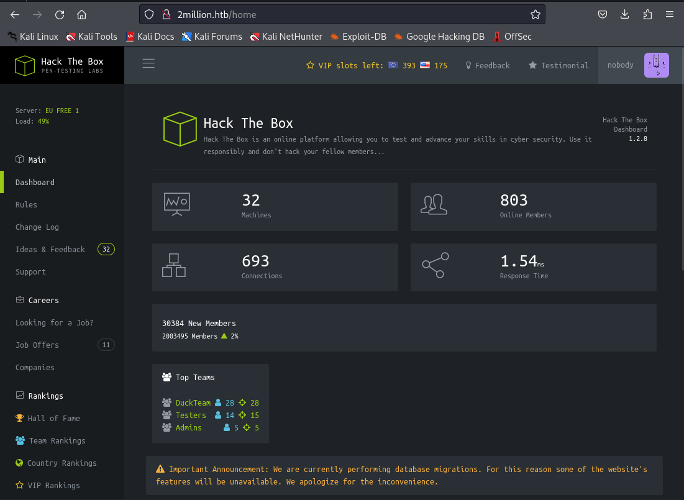The image size is (684, 500).
Task: Click the Testimonial link
Action: click(x=559, y=65)
